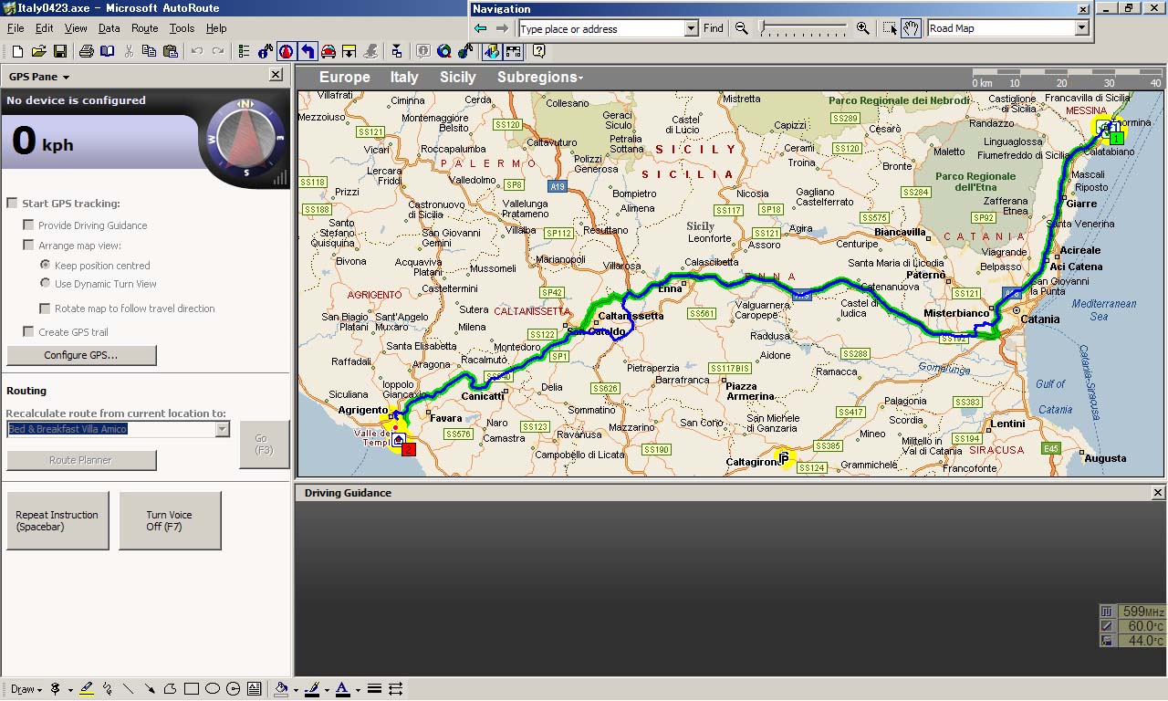
Task: Click the red car toolbar icon
Action: (328, 51)
